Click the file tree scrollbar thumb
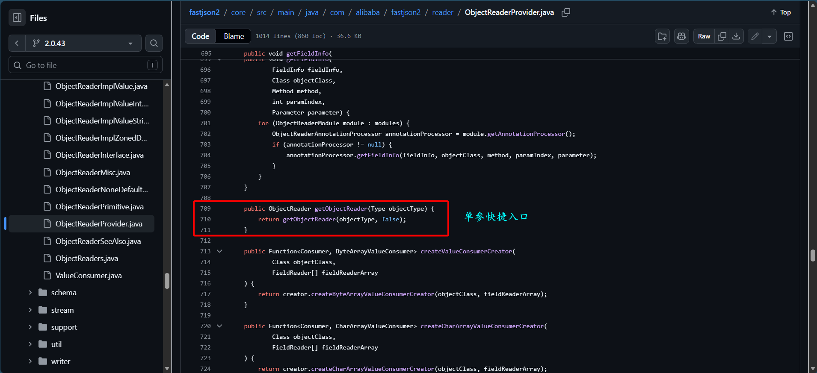 167,281
